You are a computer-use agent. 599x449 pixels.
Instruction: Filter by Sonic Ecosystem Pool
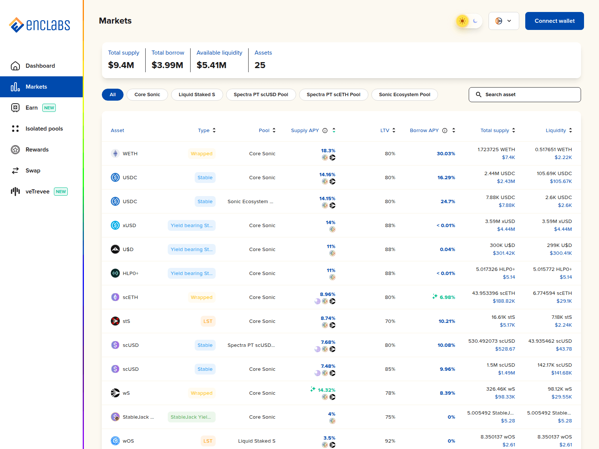point(405,95)
